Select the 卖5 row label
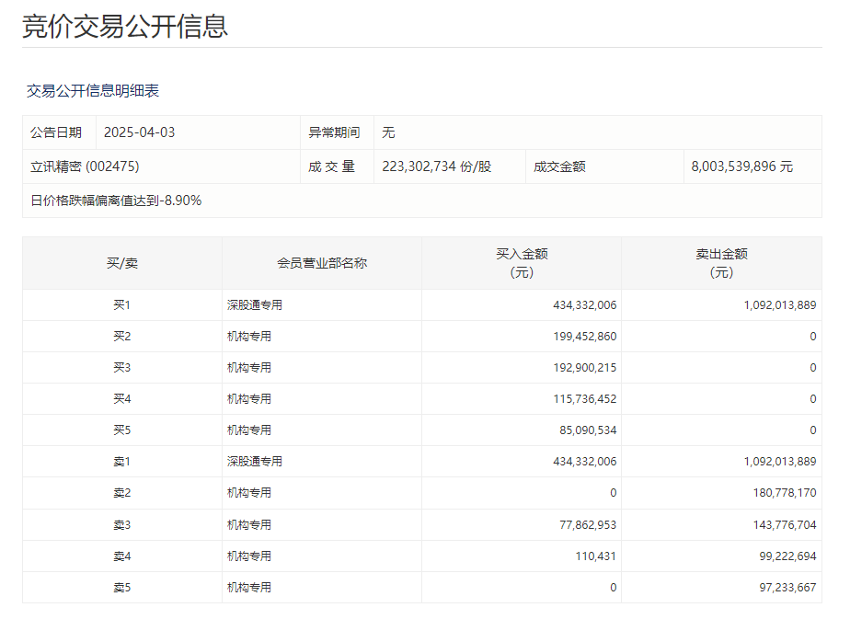 pos(122,588)
